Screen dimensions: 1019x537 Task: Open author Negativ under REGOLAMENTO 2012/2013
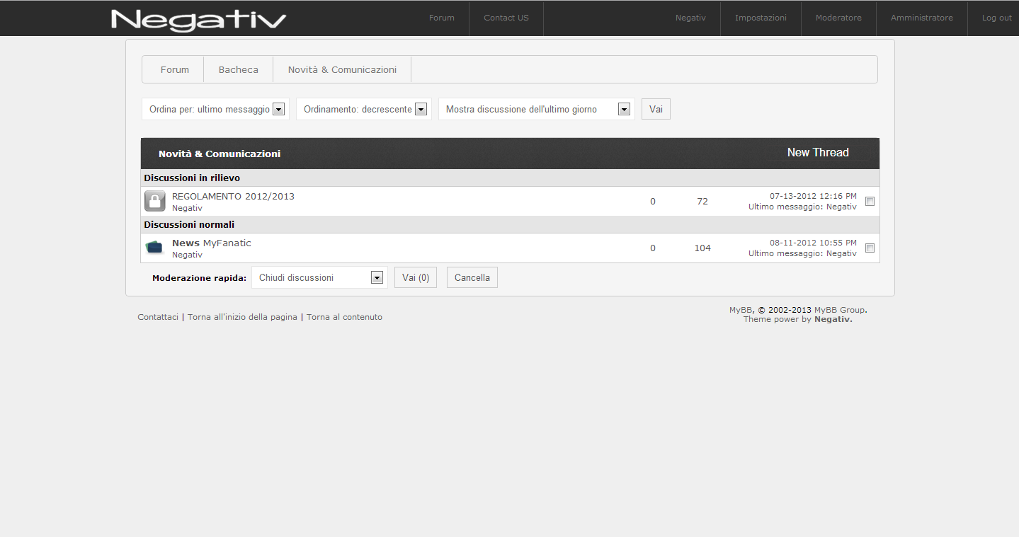coord(187,208)
